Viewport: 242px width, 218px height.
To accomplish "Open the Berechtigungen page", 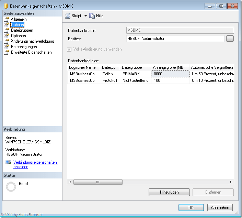I will tap(24, 47).
